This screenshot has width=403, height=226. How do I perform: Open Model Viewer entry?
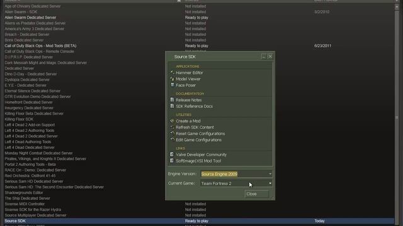coord(188,79)
